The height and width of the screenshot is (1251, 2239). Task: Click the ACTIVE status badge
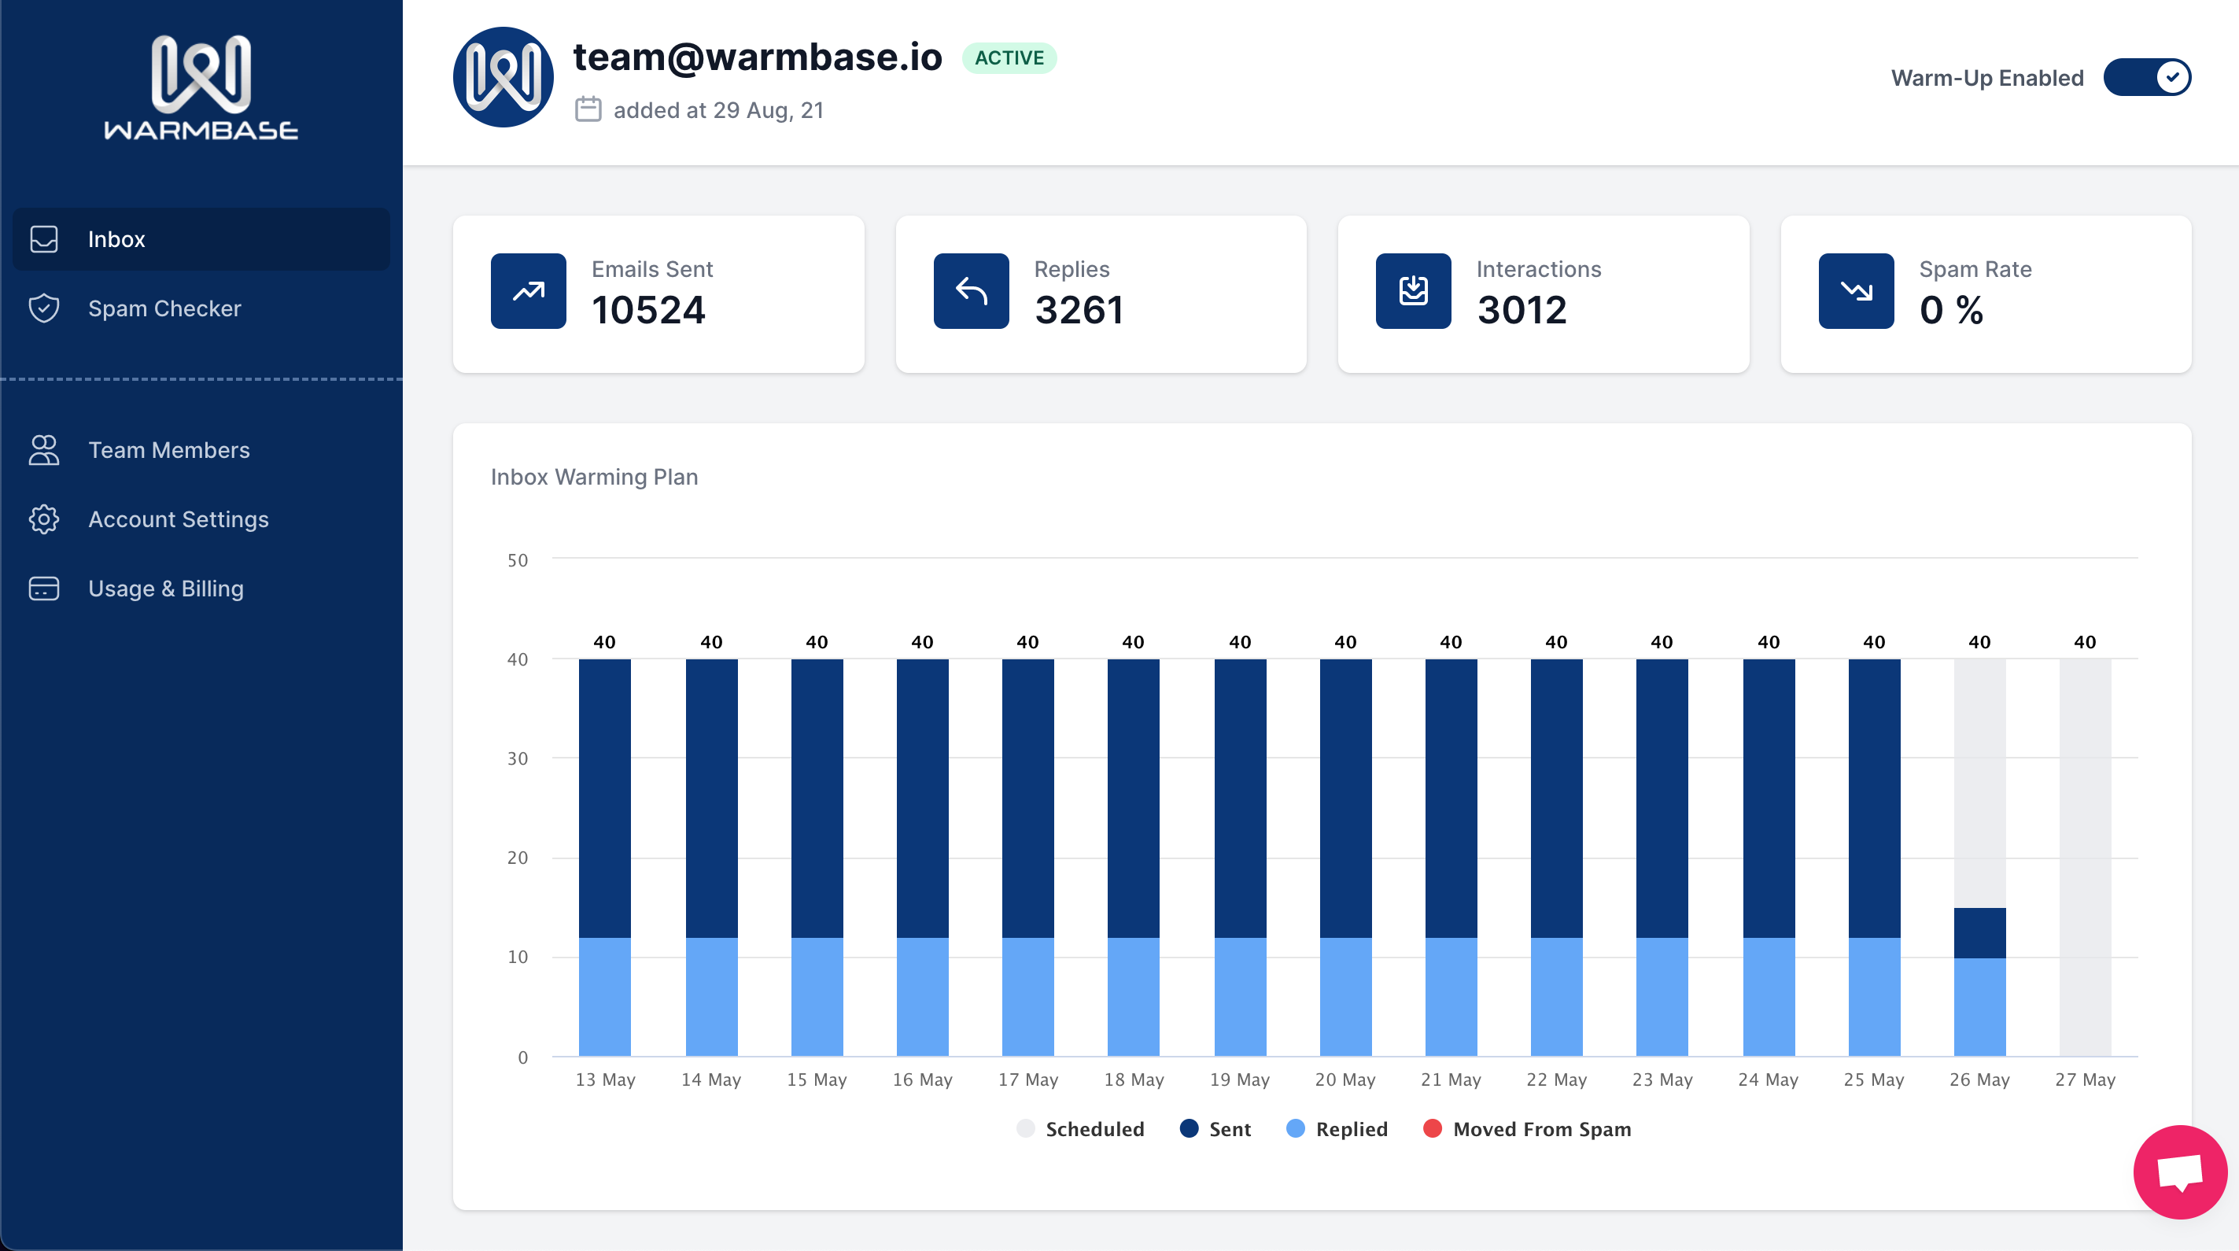(1009, 58)
